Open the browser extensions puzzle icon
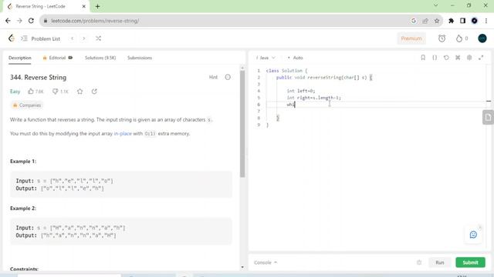The height and width of the screenshot is (277, 494). tap(451, 21)
